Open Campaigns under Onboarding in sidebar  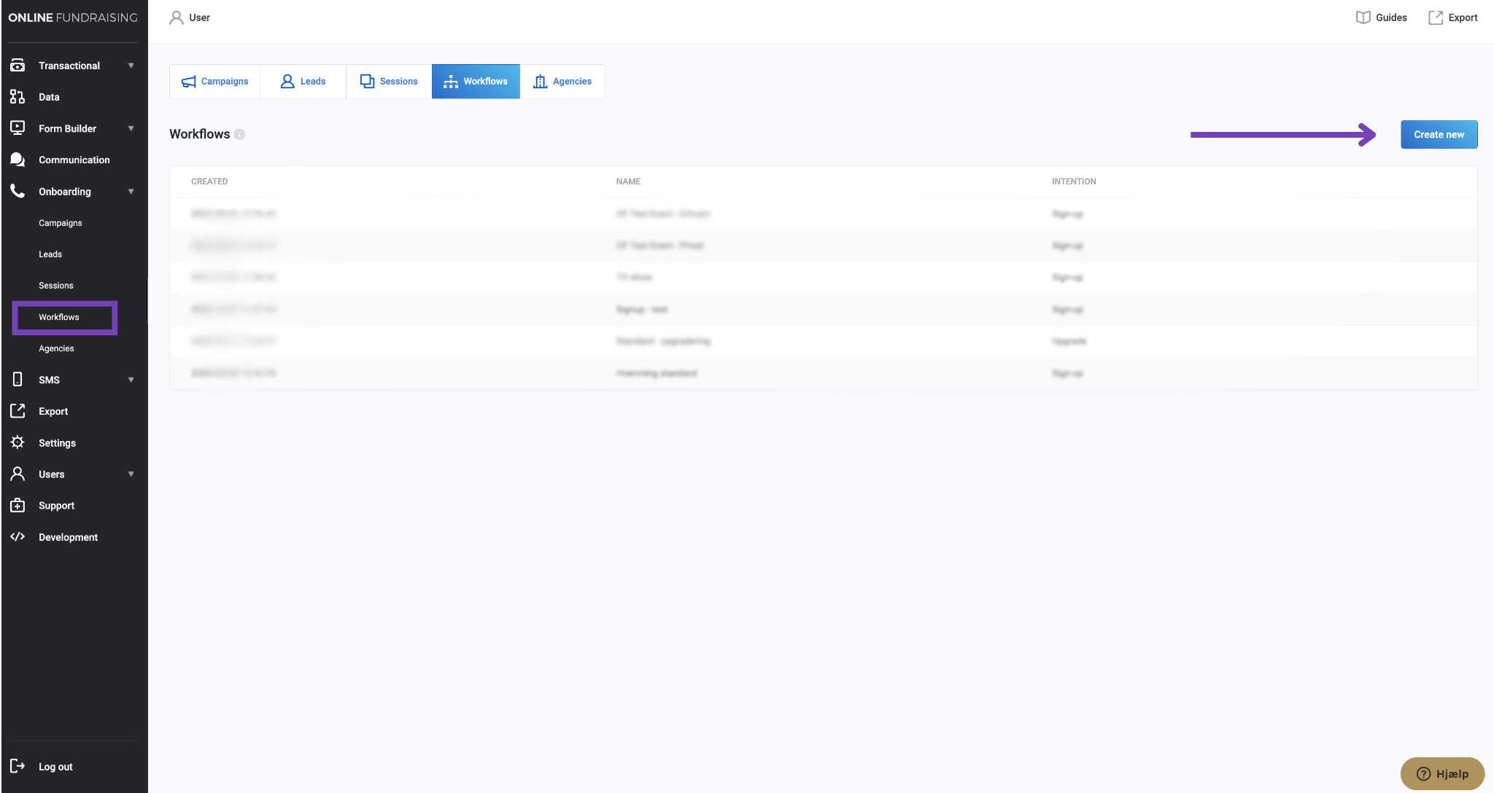click(61, 223)
